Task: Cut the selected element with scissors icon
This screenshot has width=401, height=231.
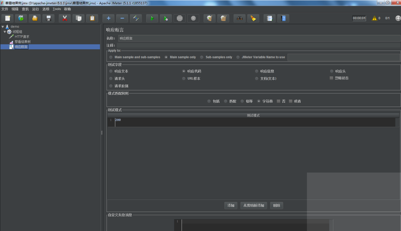Action: [65, 18]
